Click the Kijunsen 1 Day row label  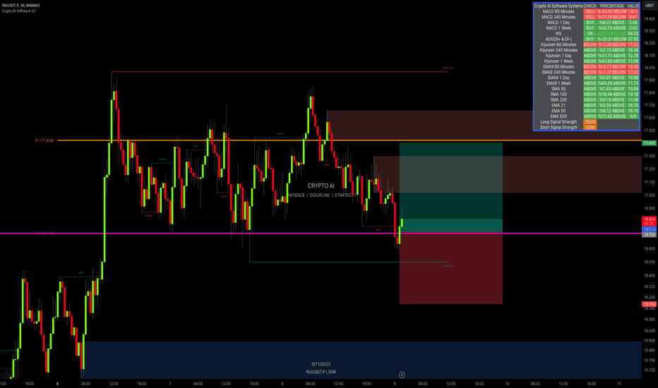[558, 55]
